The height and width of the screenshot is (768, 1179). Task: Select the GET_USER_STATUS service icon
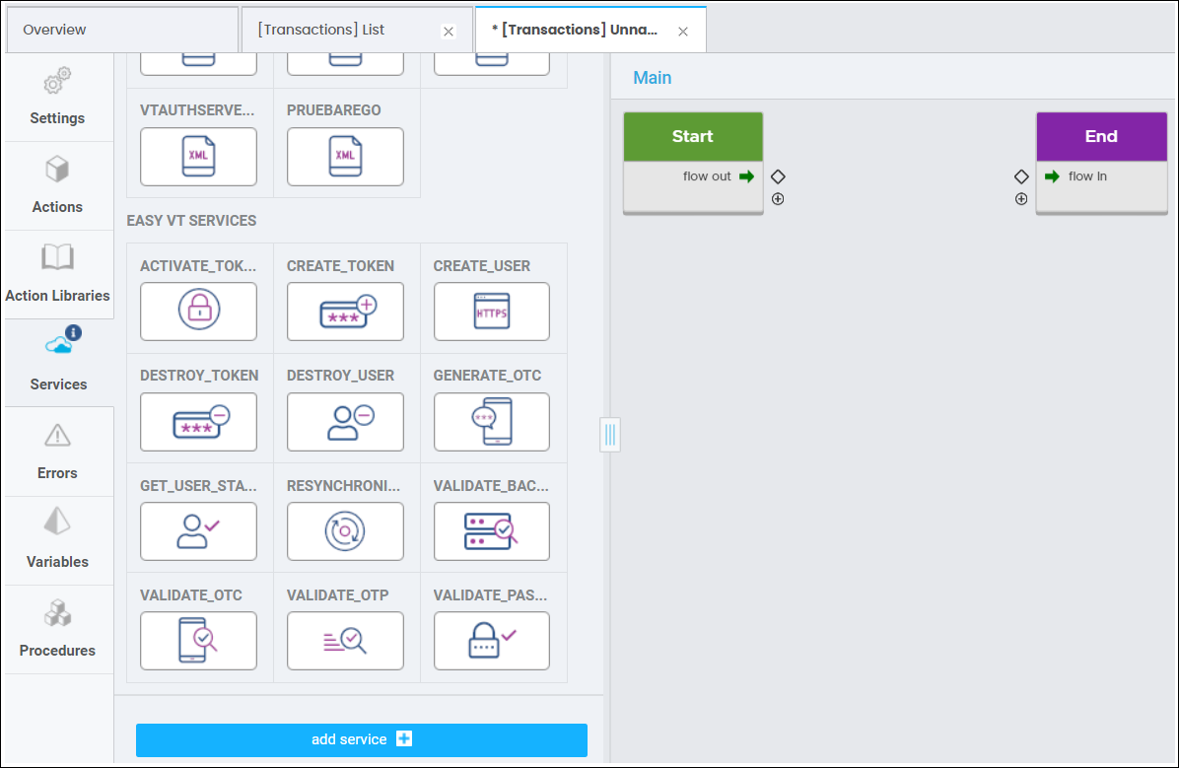[x=198, y=531]
